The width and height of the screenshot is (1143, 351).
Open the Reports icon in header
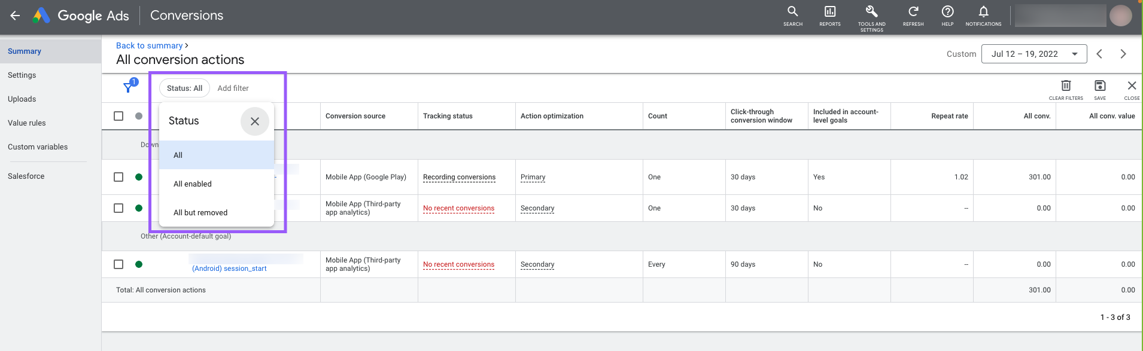pos(829,16)
